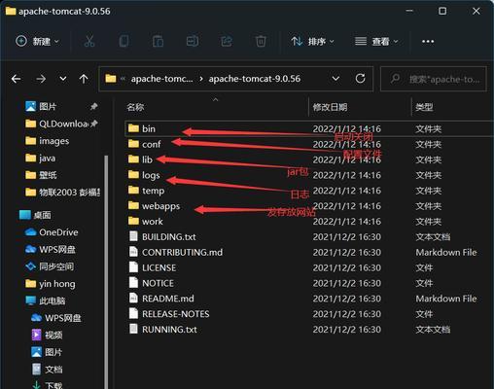Expand recent locations chevron beside forward arrow

[x=63, y=79]
